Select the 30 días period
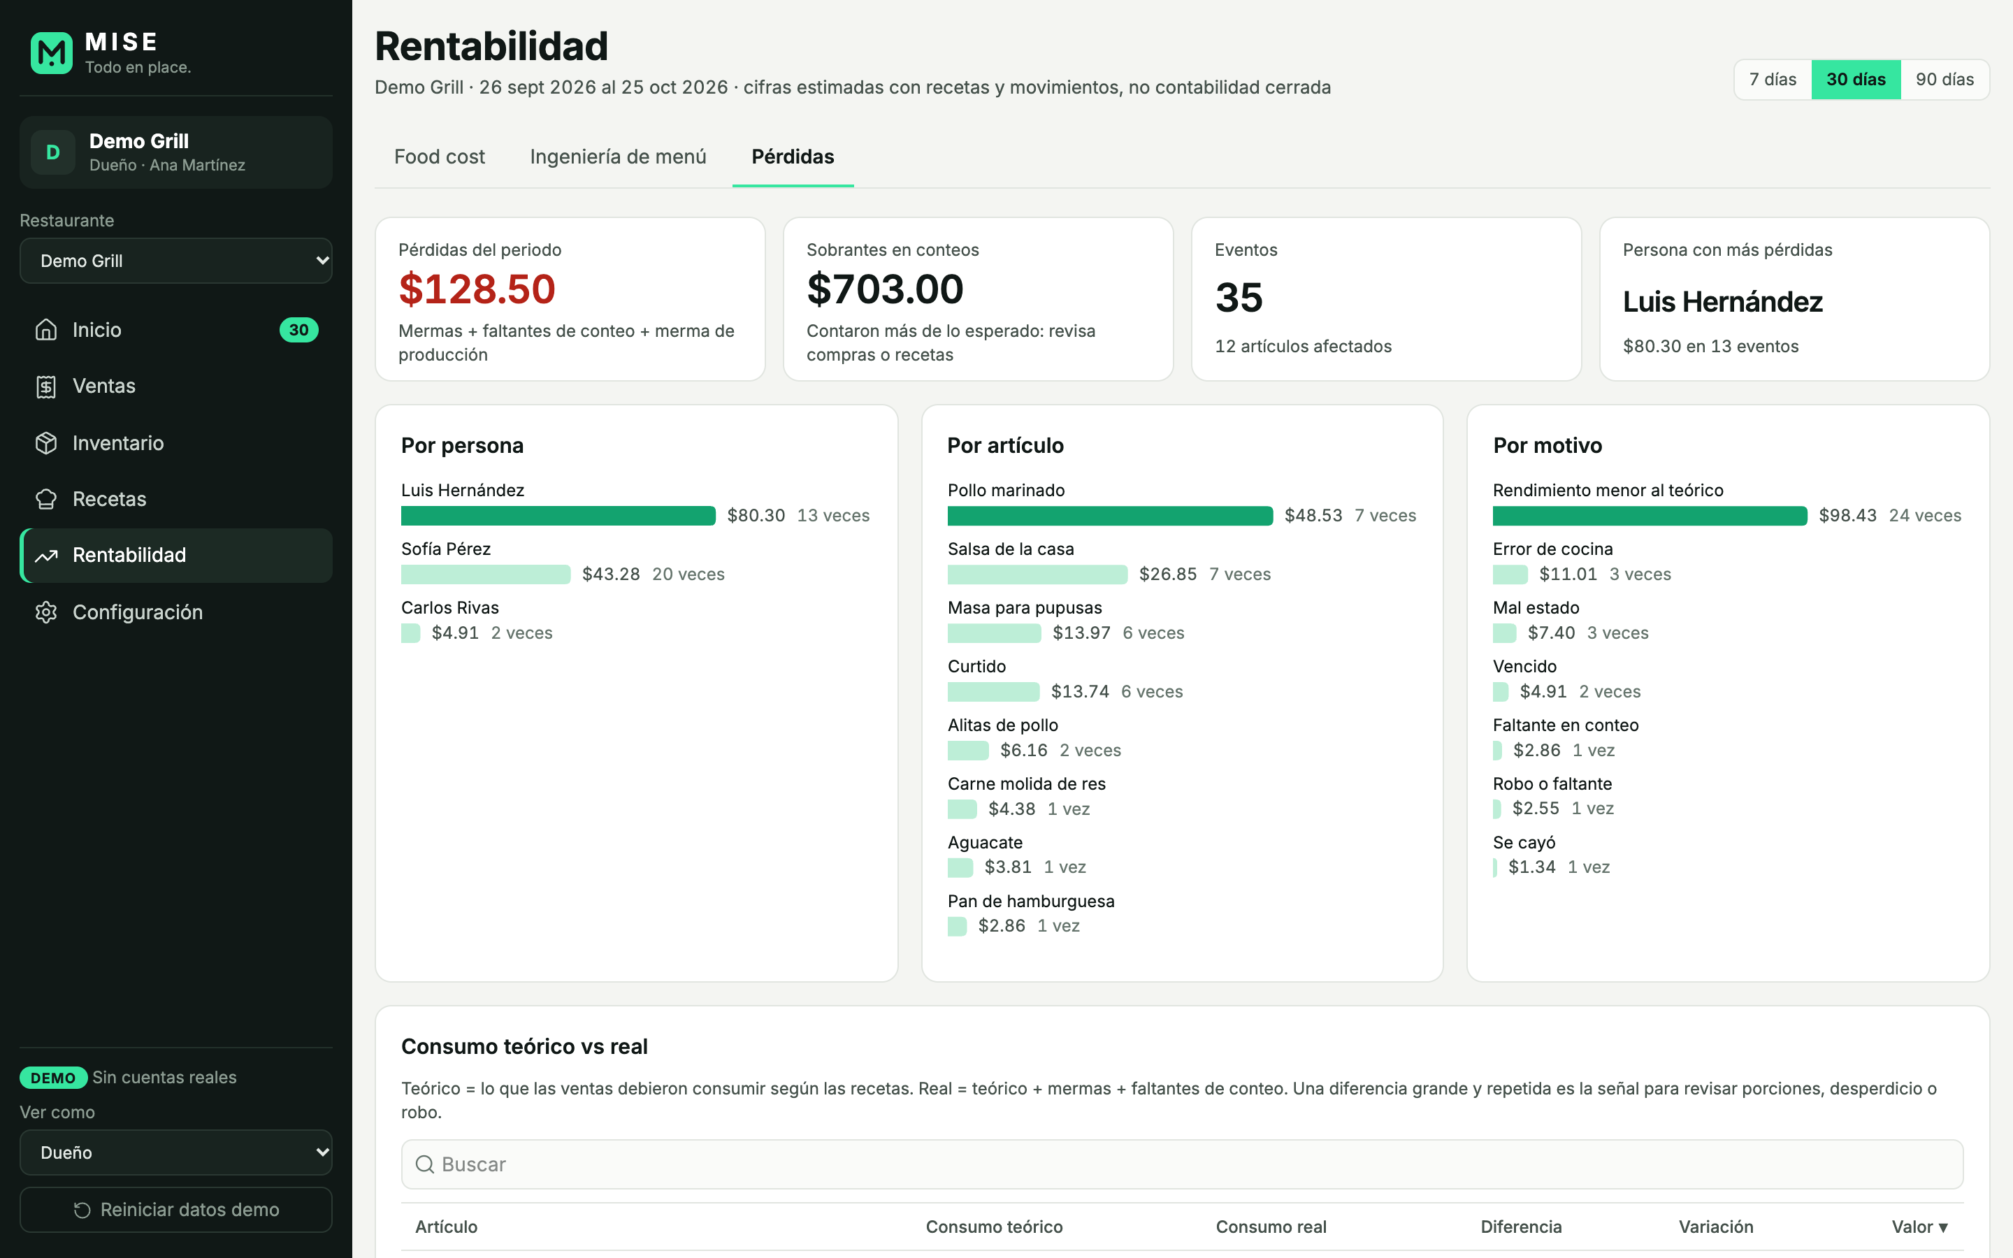 [x=1856, y=80]
